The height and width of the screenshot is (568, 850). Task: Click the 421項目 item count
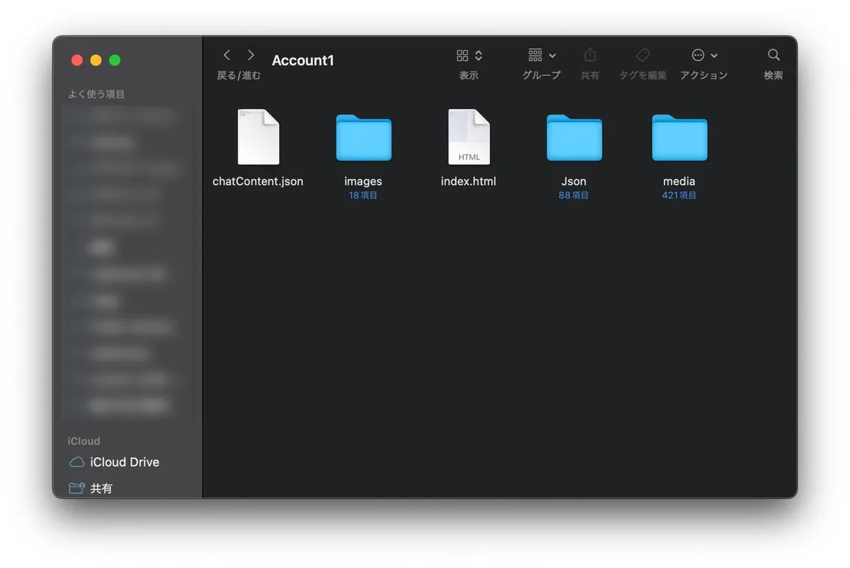679,195
